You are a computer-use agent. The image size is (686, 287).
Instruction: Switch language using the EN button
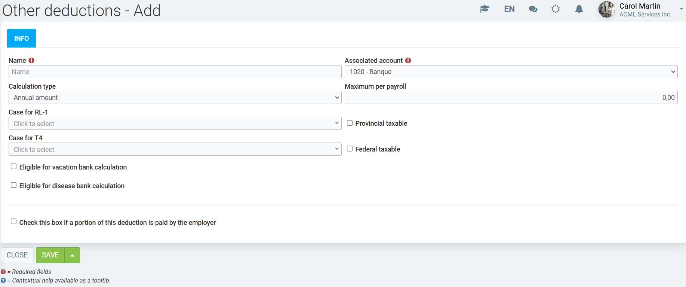(509, 9)
